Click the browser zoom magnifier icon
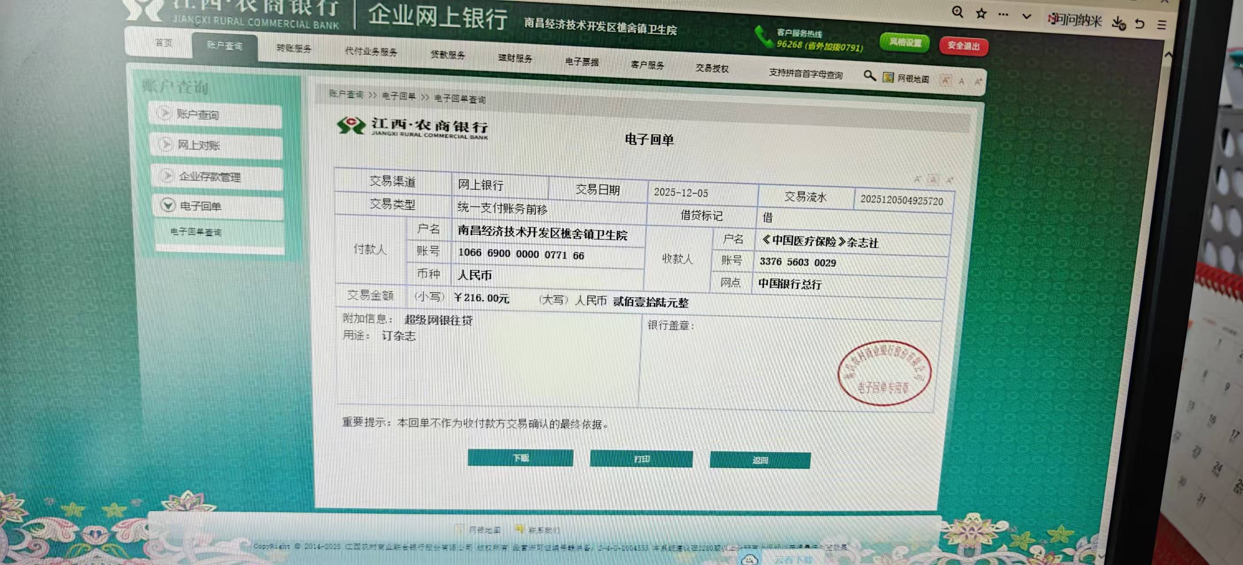Image resolution: width=1243 pixels, height=565 pixels. pos(957,12)
